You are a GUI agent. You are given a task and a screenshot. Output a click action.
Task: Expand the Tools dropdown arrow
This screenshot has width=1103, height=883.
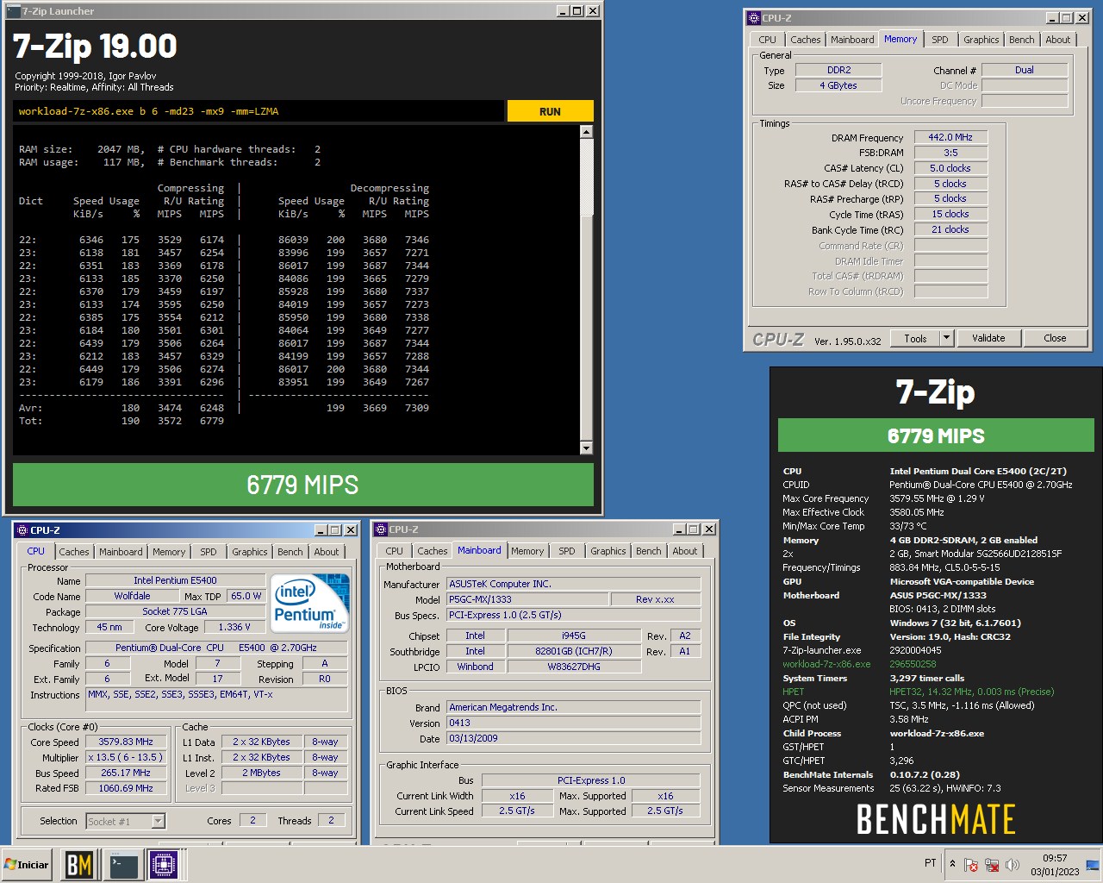[x=946, y=338]
